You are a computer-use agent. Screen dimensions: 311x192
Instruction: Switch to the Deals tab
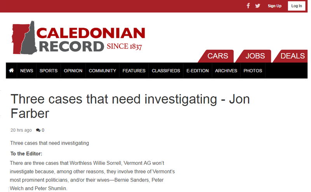point(292,56)
